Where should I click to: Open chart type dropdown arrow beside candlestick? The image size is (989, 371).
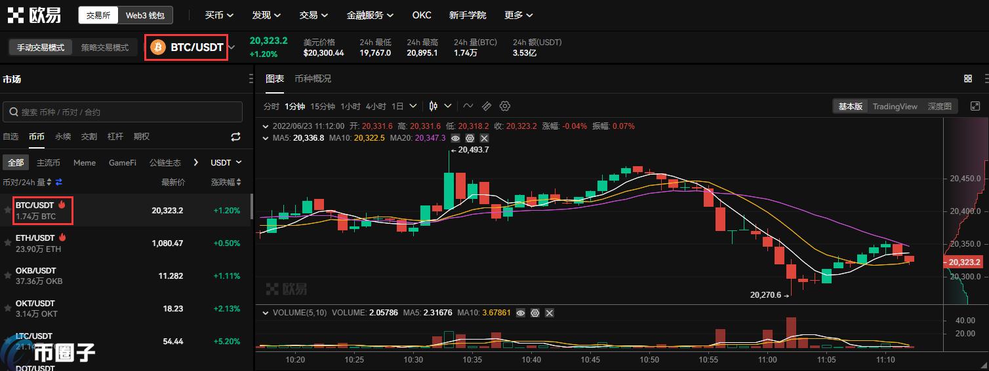pos(448,106)
